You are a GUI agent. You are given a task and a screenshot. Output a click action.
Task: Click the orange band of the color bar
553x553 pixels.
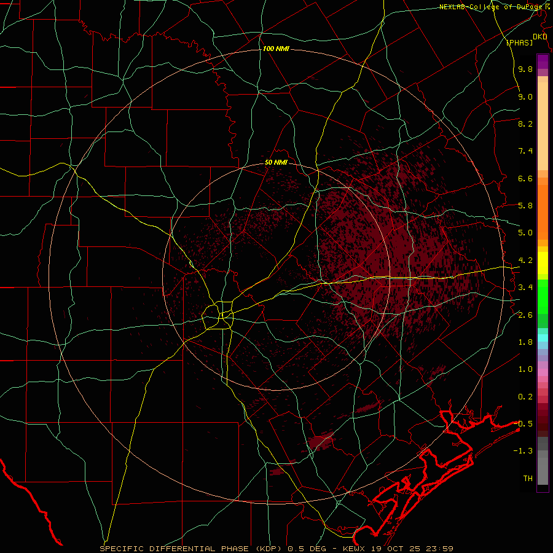pyautogui.click(x=543, y=213)
